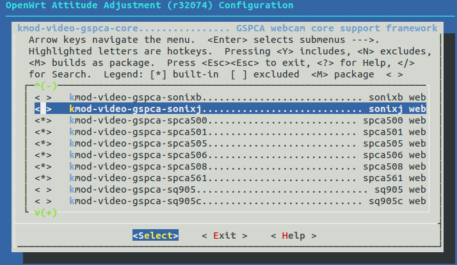
Task: Toggle the kmod-video-gspca-sonixb selection box
Action: [43, 97]
